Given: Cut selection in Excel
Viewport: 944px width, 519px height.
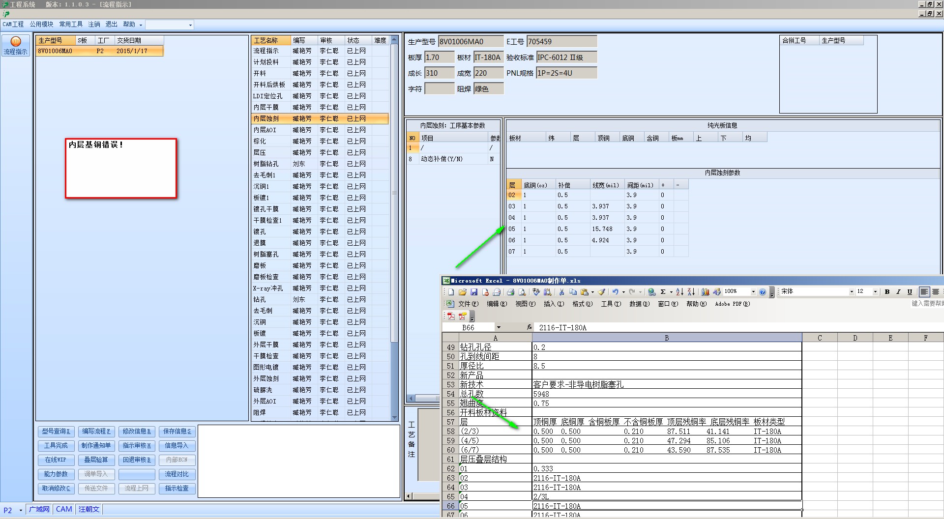Looking at the screenshot, I should (561, 292).
